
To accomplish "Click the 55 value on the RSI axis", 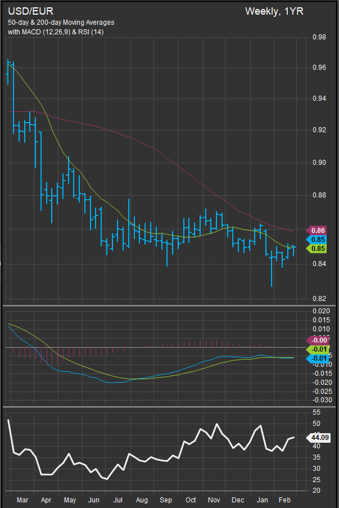I will click(316, 412).
